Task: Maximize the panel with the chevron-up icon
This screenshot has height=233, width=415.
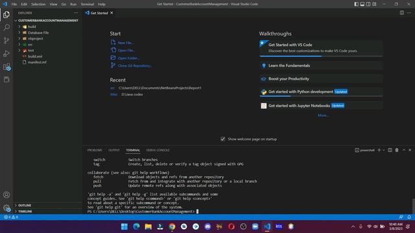Action: point(404,150)
